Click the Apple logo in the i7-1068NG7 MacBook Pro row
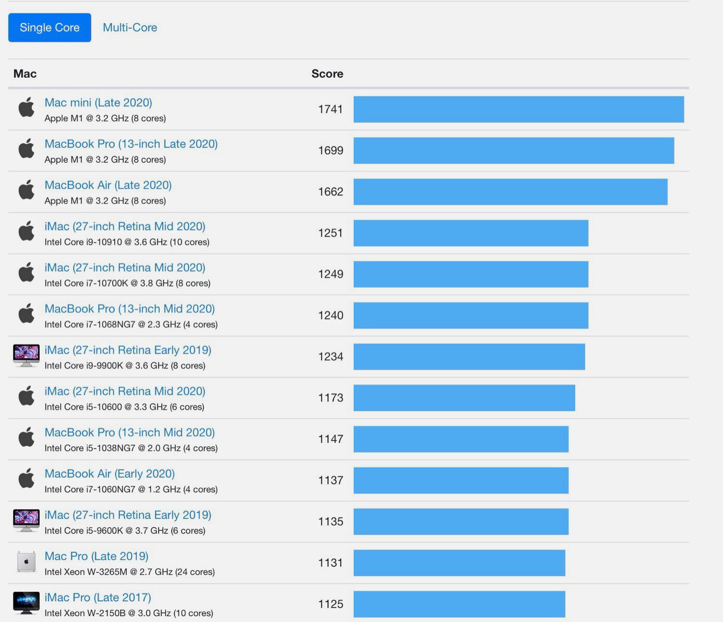This screenshot has width=723, height=622. (x=26, y=314)
